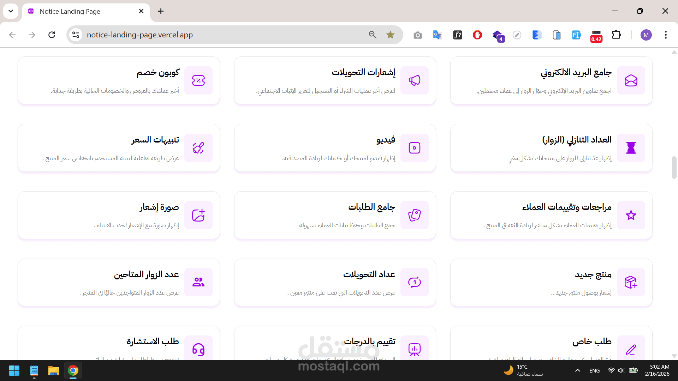This screenshot has width=678, height=381.
Task: Open the tab search dropdown arrow
Action: 11,11
